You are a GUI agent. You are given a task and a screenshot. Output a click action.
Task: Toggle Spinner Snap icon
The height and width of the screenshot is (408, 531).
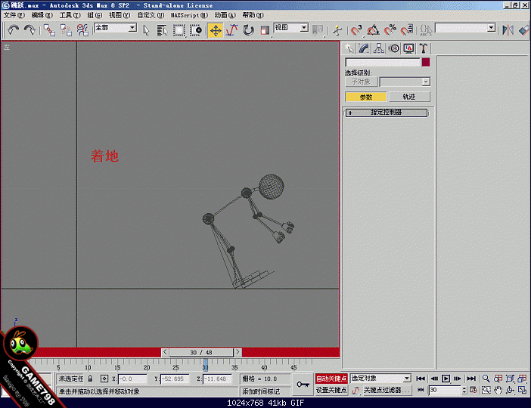pos(407,30)
